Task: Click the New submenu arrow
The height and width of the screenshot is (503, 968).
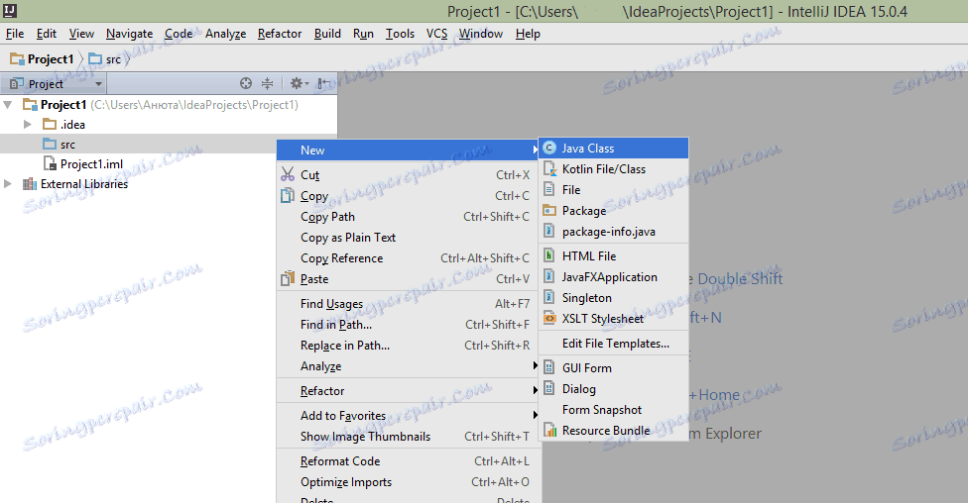Action: (x=535, y=150)
